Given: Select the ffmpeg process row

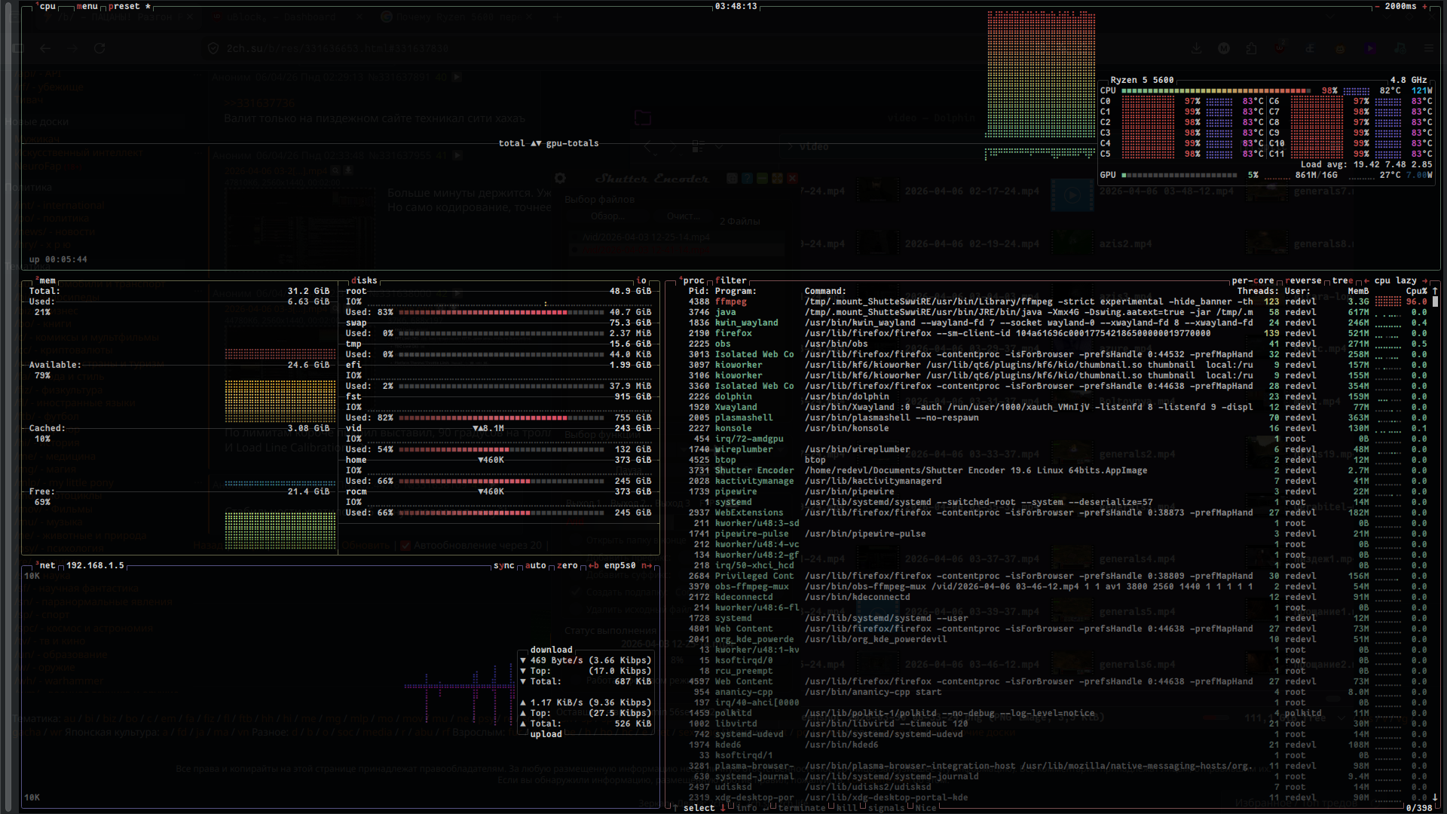Looking at the screenshot, I should [x=731, y=301].
